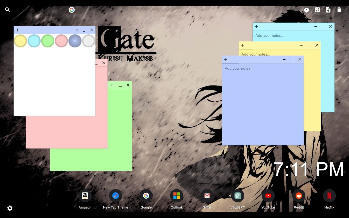Open the settings gear
Screen dimensions: 349x218
[10, 208]
